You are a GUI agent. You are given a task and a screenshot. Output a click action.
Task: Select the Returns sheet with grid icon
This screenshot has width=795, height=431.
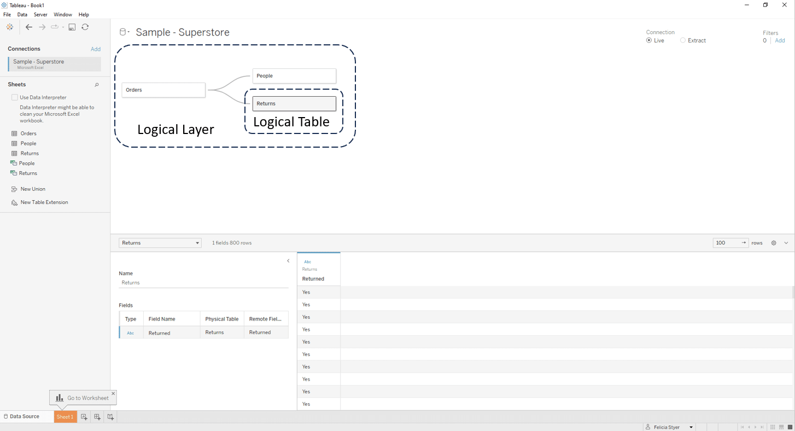pyautogui.click(x=15, y=153)
